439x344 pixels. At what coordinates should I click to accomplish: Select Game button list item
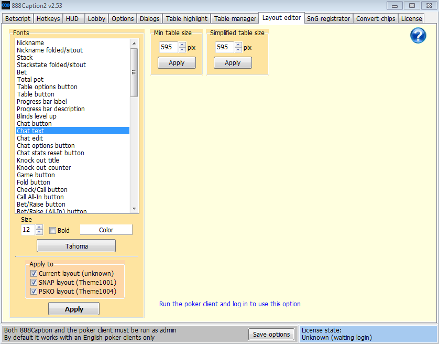[x=72, y=175]
